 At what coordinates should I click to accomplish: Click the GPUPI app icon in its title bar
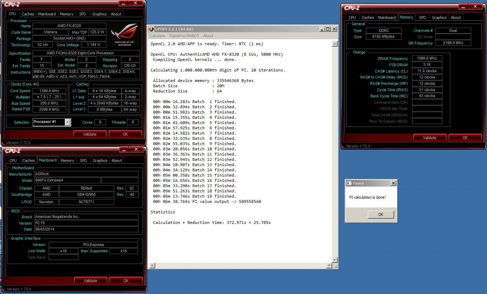151,29
